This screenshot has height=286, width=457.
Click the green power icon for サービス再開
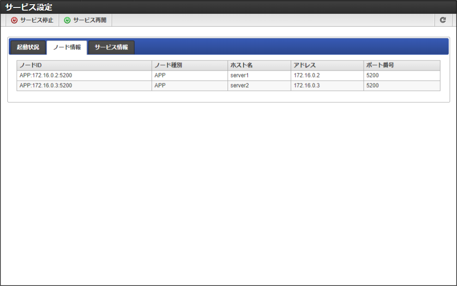pyautogui.click(x=67, y=20)
